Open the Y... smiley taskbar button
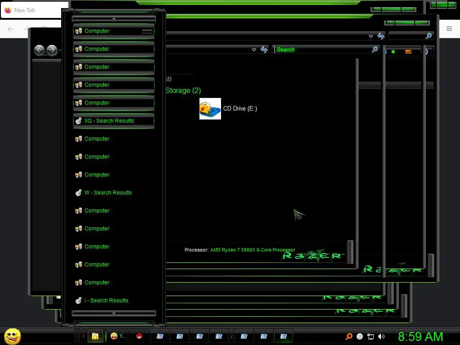The height and width of the screenshot is (345, 460). [x=118, y=336]
